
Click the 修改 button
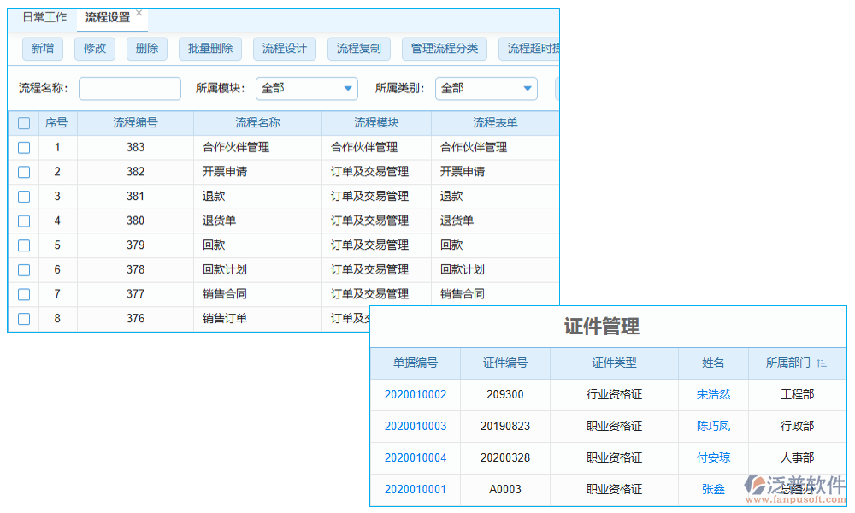[x=94, y=49]
